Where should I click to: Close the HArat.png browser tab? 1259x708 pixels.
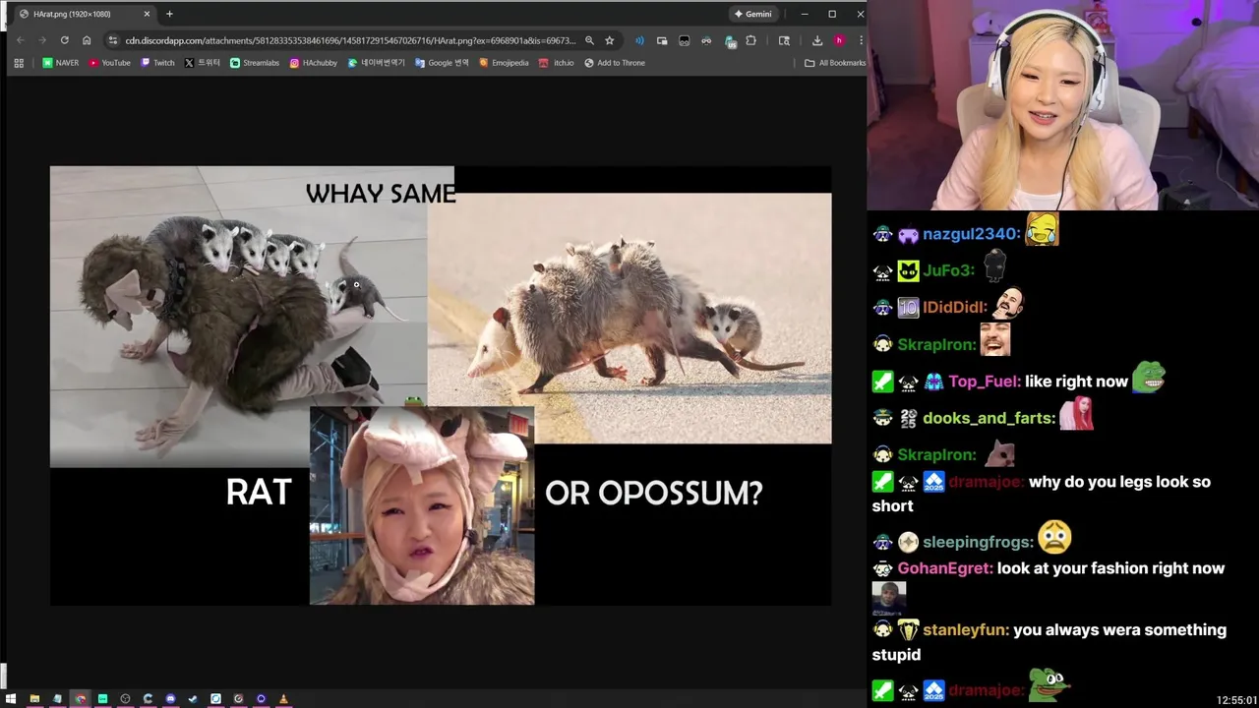point(147,14)
